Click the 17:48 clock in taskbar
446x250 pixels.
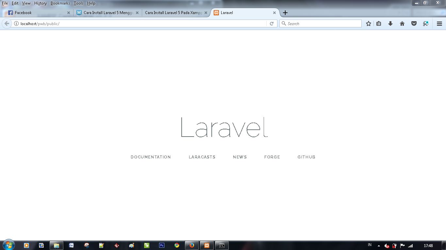(428, 246)
